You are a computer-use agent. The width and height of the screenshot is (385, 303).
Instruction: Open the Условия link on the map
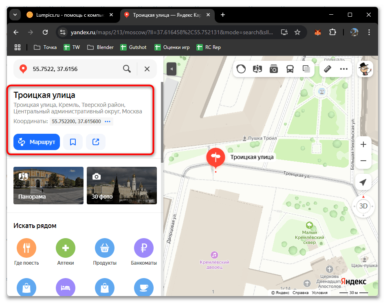tap(320, 293)
